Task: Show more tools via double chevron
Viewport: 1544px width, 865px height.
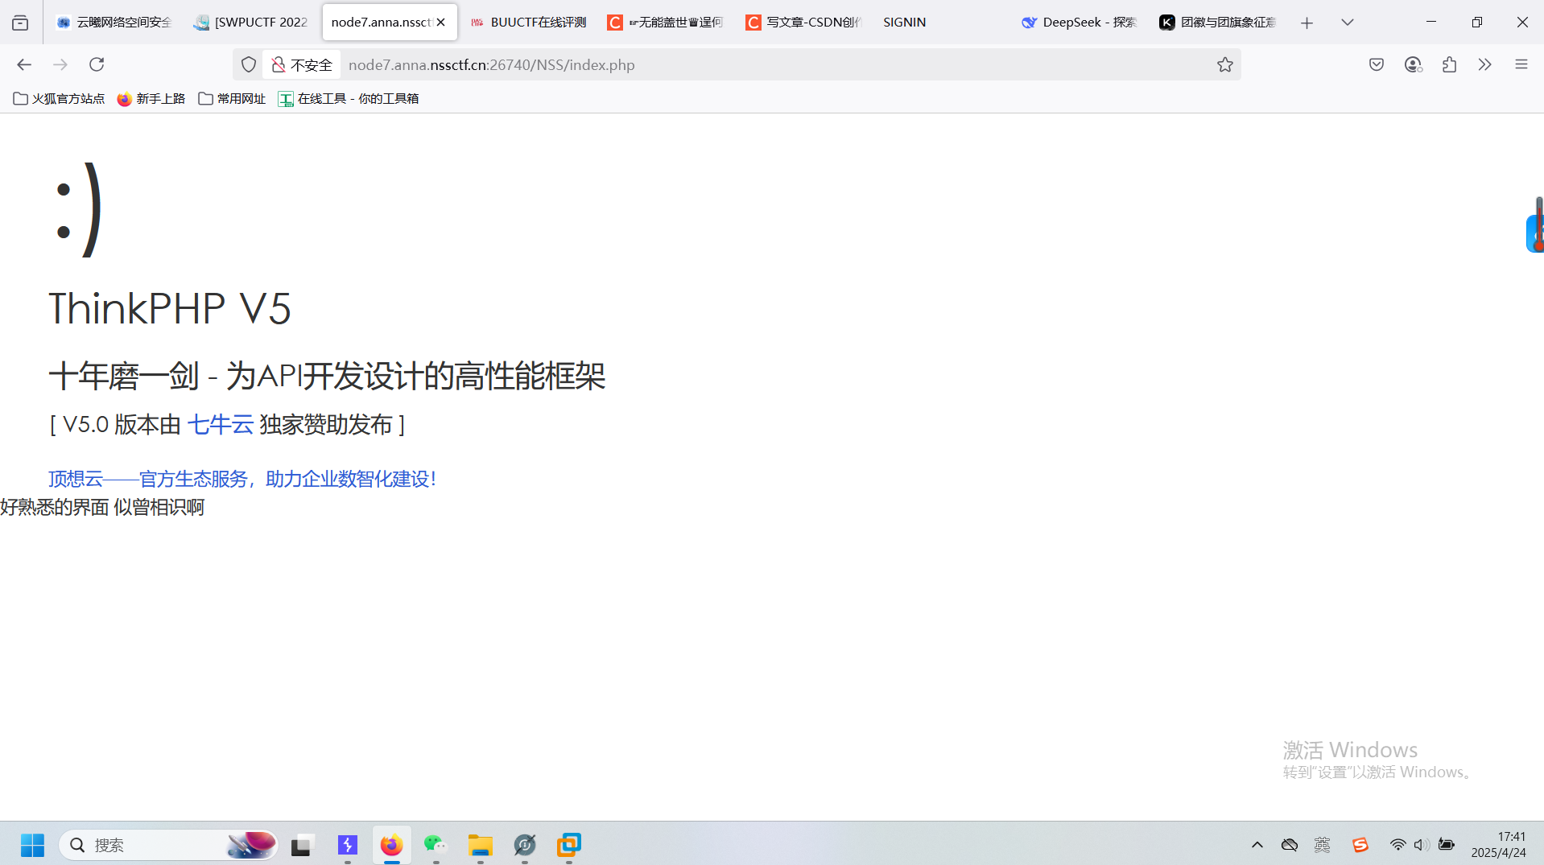Action: pos(1485,64)
